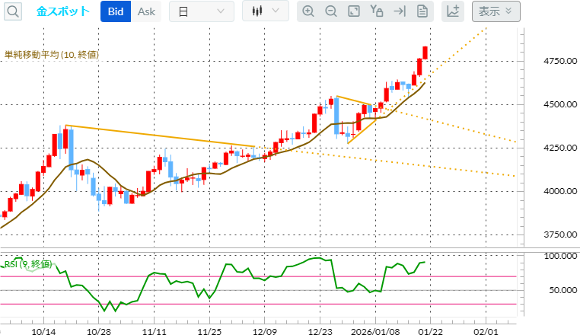Toggle the Y-axis lock icon
This screenshot has width=580, height=335.
(x=377, y=11)
